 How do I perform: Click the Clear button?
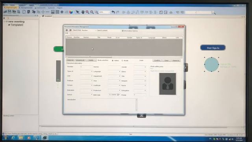tap(166, 60)
